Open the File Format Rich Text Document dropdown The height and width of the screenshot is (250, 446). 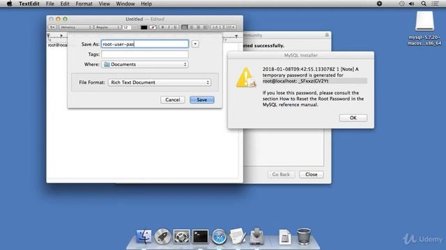(x=160, y=83)
